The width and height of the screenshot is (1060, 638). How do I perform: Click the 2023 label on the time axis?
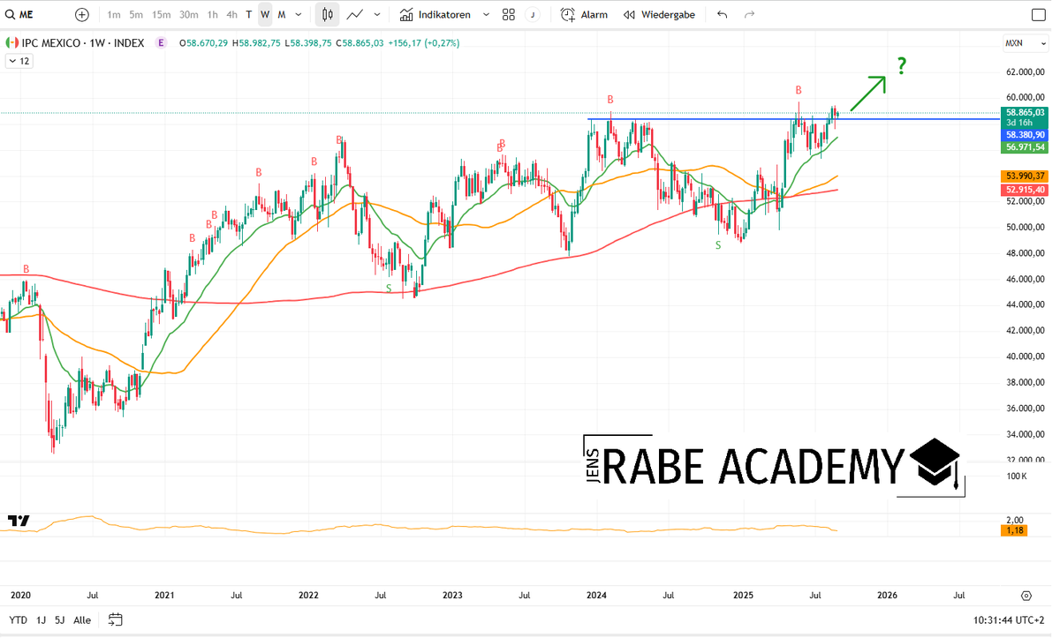[x=452, y=596]
